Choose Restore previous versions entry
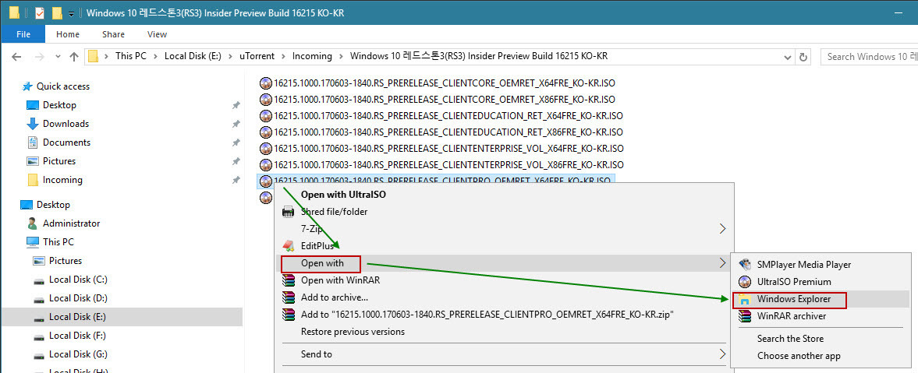918x373 pixels. [x=353, y=332]
